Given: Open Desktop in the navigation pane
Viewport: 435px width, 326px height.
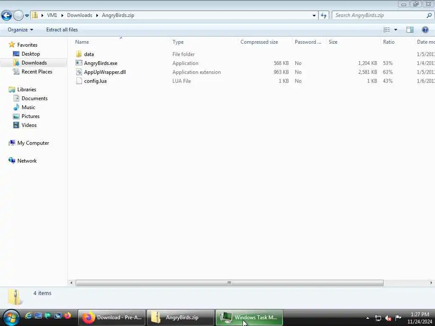Looking at the screenshot, I should 31,54.
